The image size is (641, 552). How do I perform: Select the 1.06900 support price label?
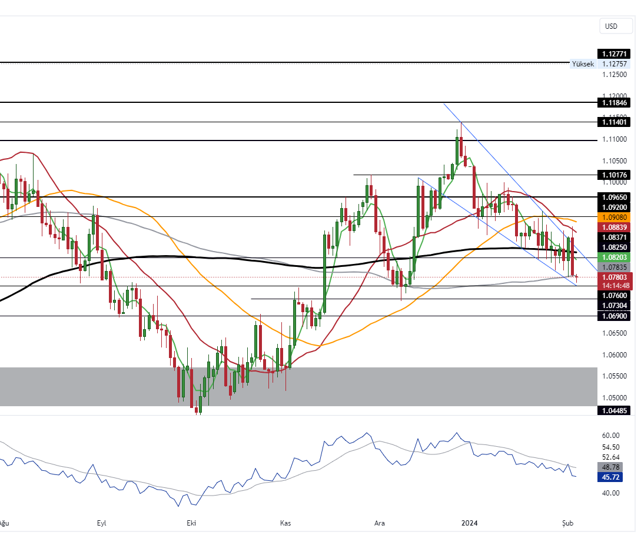tap(614, 316)
